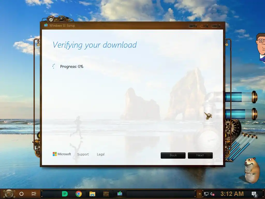The height and width of the screenshot is (199, 265).
Task: Click the loading spinner beside Progress
Action: click(x=54, y=66)
